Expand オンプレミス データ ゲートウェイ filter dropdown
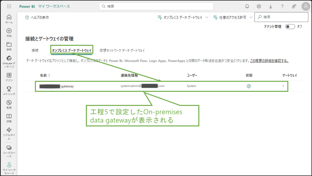Viewport: 312px width, 176px height. (183, 18)
